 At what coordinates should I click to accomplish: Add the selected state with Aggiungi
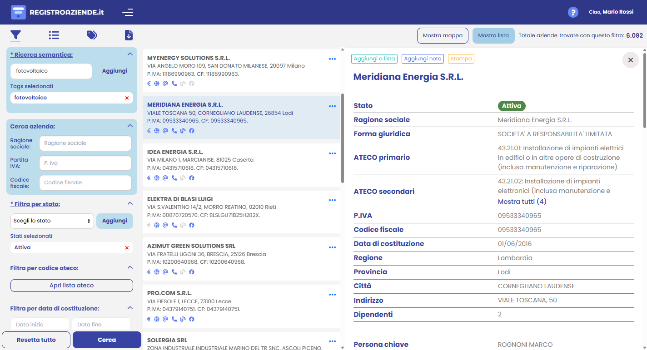[114, 221]
